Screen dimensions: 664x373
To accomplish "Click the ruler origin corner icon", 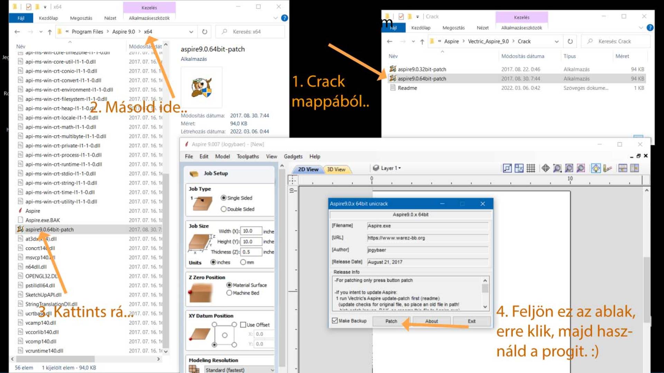I will click(x=292, y=180).
